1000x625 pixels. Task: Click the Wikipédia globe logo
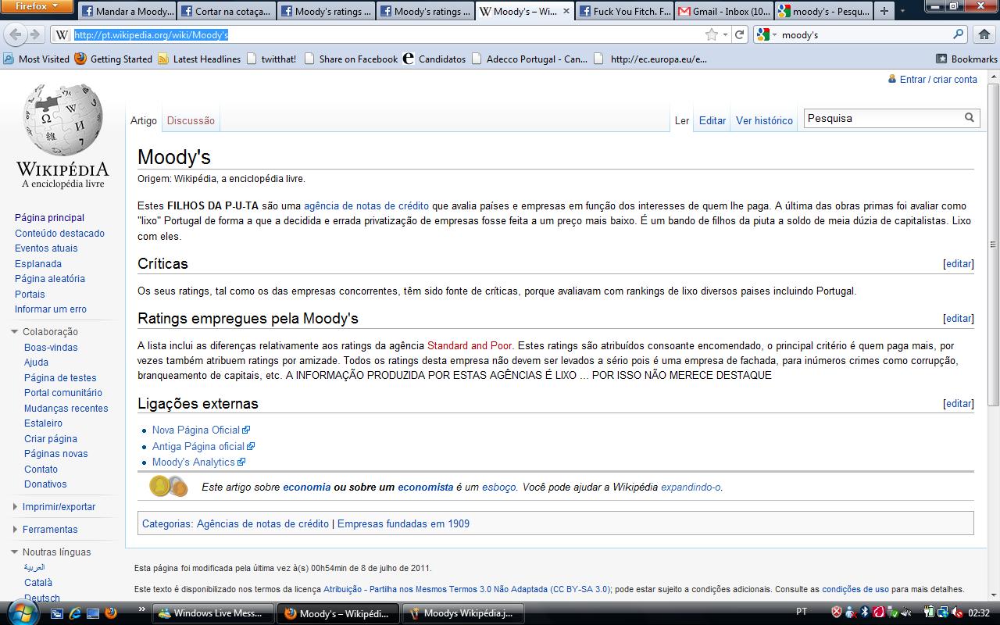click(x=62, y=135)
